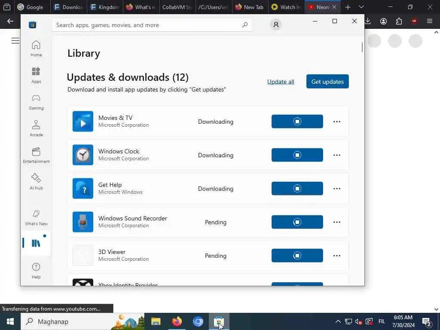Open the browser account icon
This screenshot has width=440, height=330.
[383, 21]
